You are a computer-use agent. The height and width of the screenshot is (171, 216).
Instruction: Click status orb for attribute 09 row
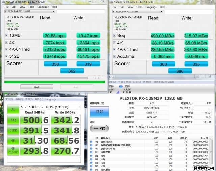click(91, 148)
